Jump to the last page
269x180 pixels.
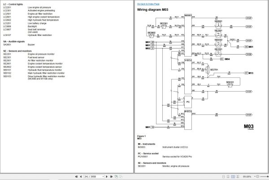111,176
